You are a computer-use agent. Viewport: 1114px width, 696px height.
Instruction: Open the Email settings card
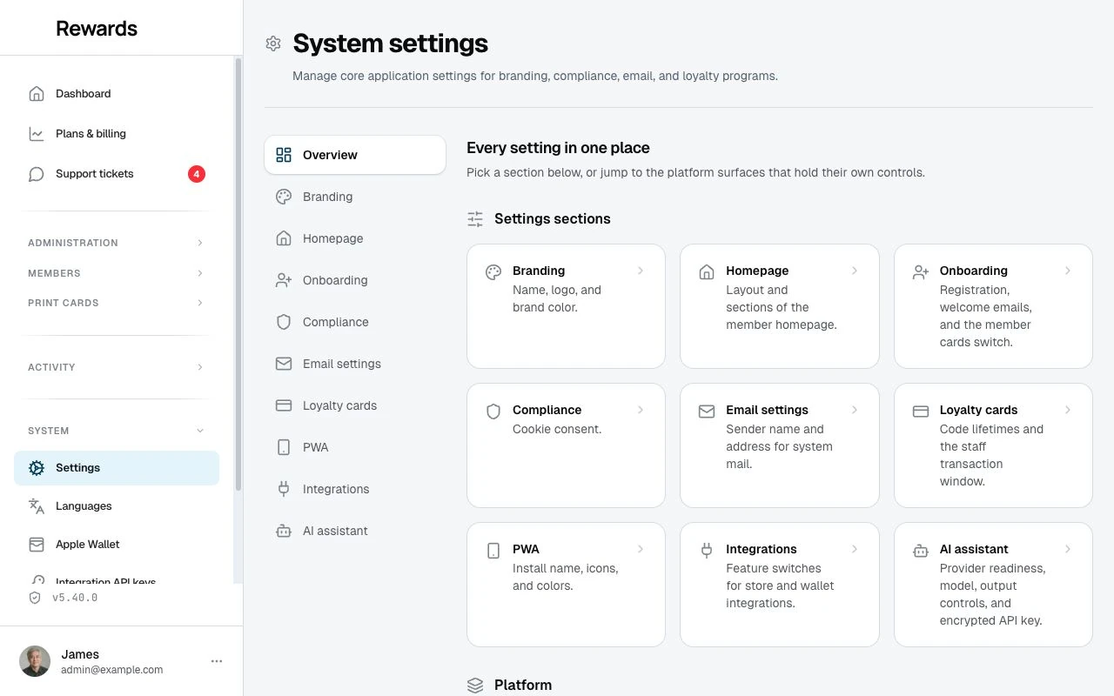(780, 445)
